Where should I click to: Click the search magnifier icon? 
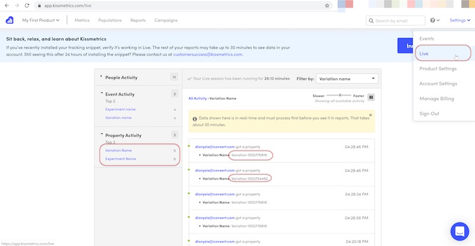(x=371, y=21)
